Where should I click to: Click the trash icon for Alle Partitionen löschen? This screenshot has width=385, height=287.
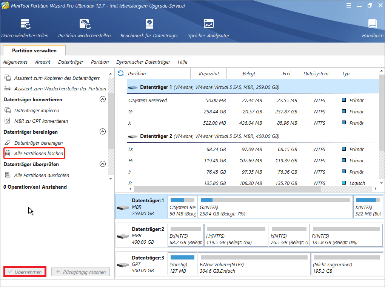coord(8,153)
